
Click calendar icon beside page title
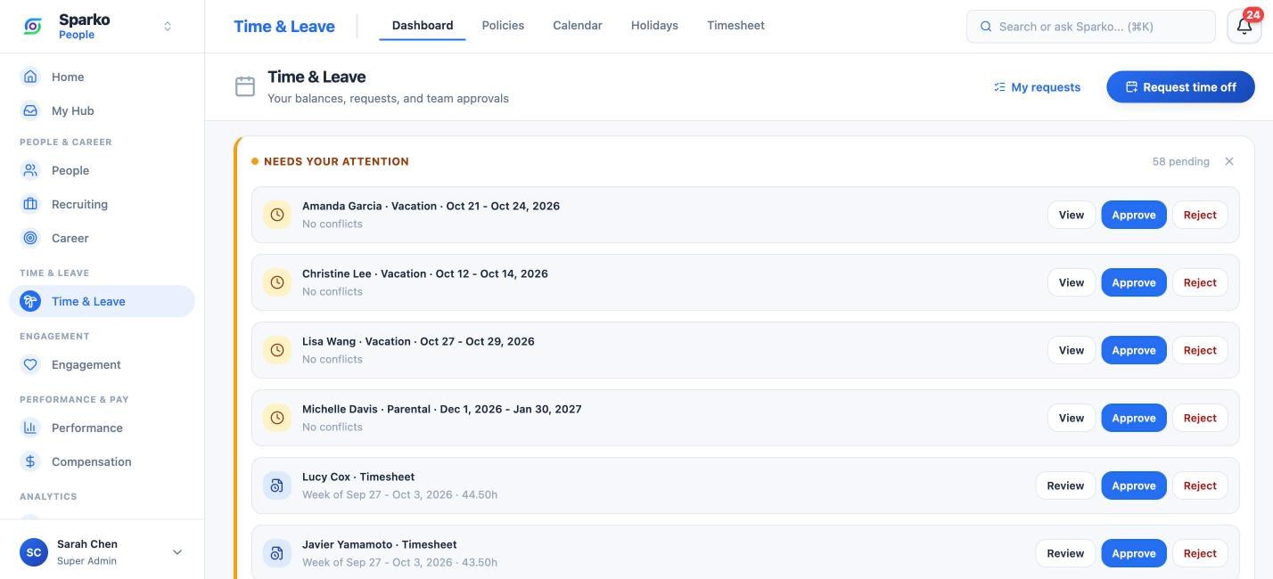(245, 86)
